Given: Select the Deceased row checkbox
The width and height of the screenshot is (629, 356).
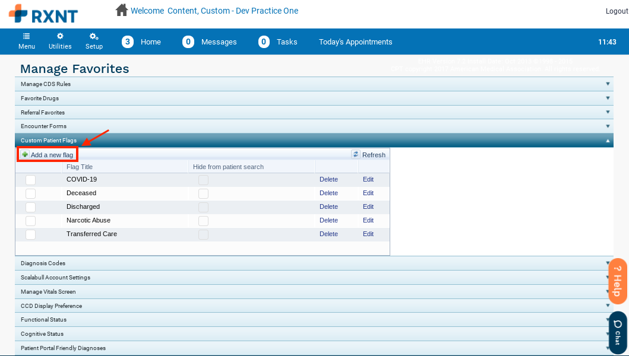Looking at the screenshot, I should (31, 193).
